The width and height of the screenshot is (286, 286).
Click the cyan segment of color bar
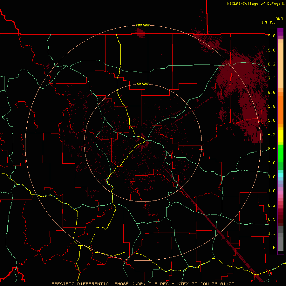click(281, 175)
